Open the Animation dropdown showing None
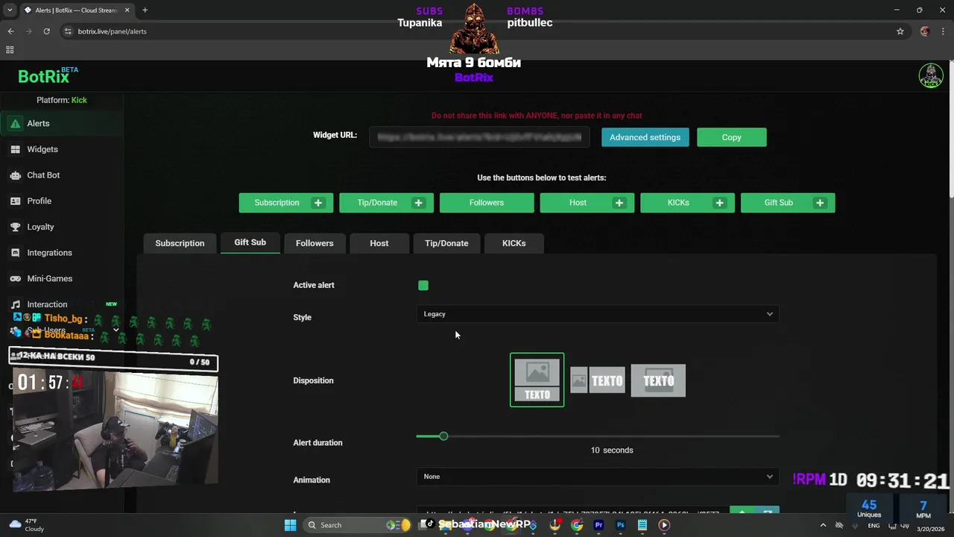 (598, 477)
